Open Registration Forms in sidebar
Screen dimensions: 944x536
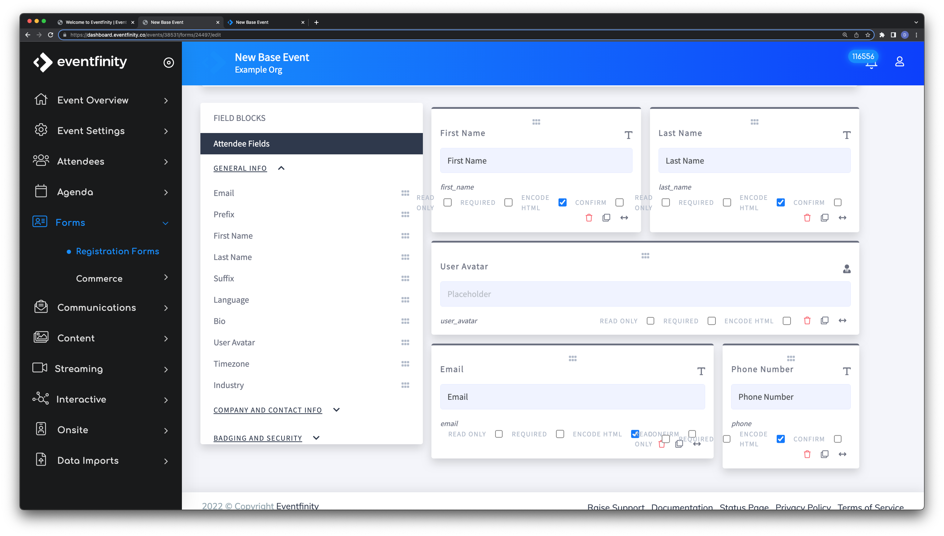coord(117,251)
